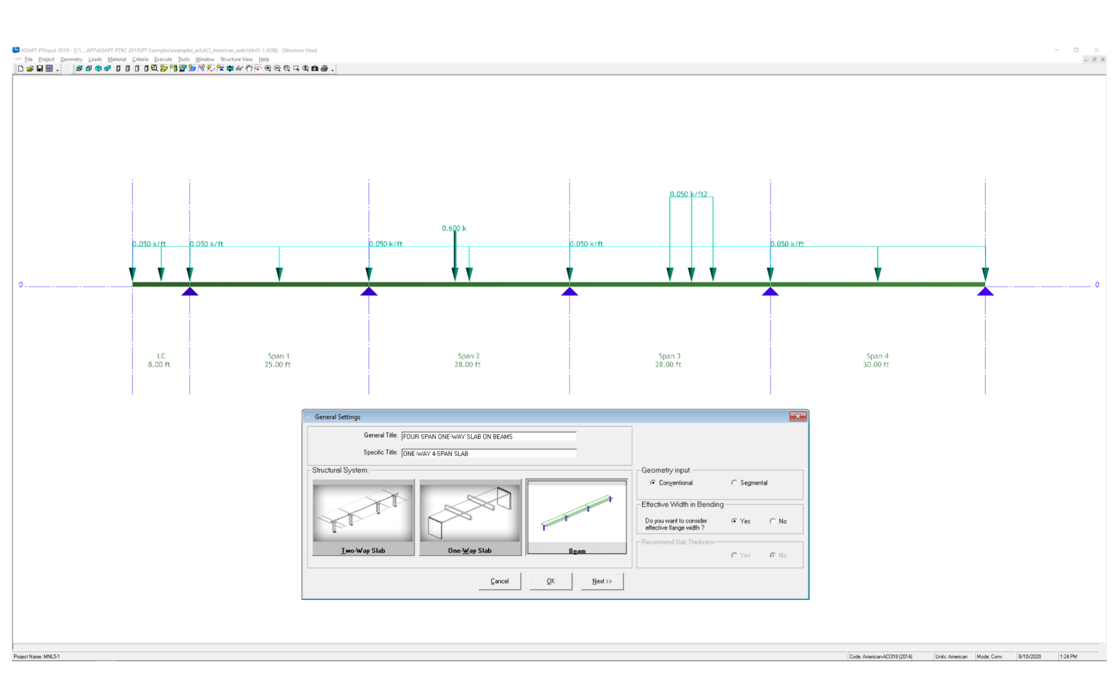1120x692 pixels.
Task: Open the Loads menu
Action: pyautogui.click(x=95, y=59)
